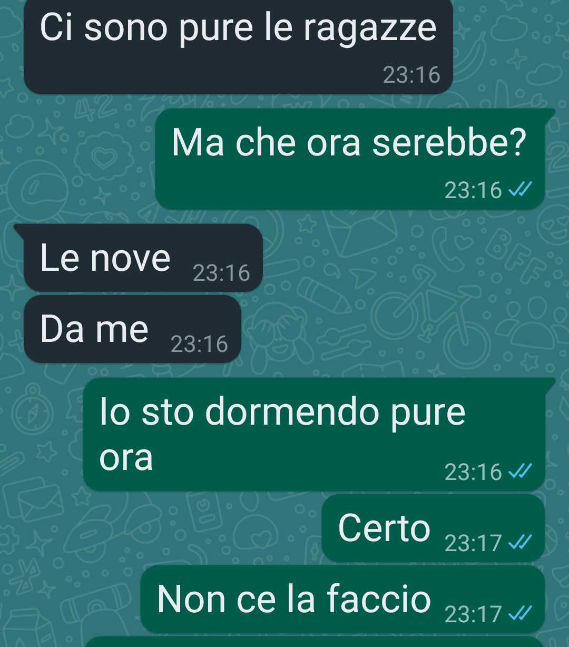Tap the 23:16 timestamp on 'Da me'
The image size is (569, 647).
[199, 344]
